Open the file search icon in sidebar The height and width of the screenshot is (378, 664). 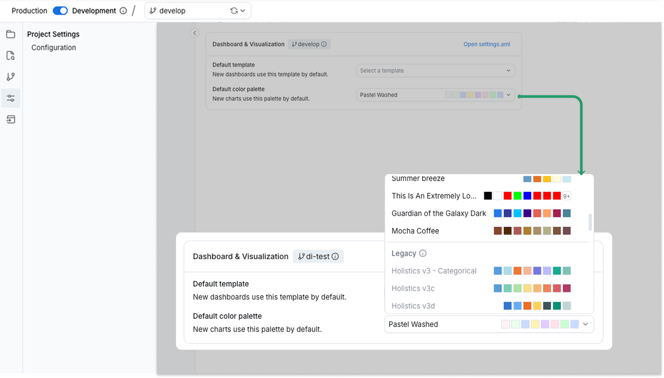(x=11, y=56)
